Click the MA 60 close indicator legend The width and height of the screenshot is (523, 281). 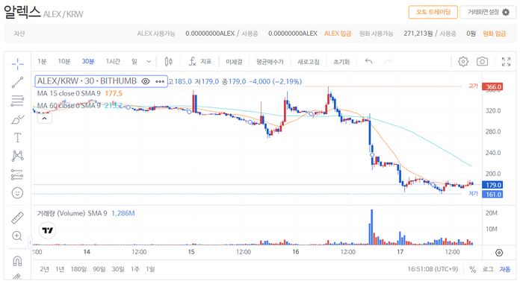[80, 106]
